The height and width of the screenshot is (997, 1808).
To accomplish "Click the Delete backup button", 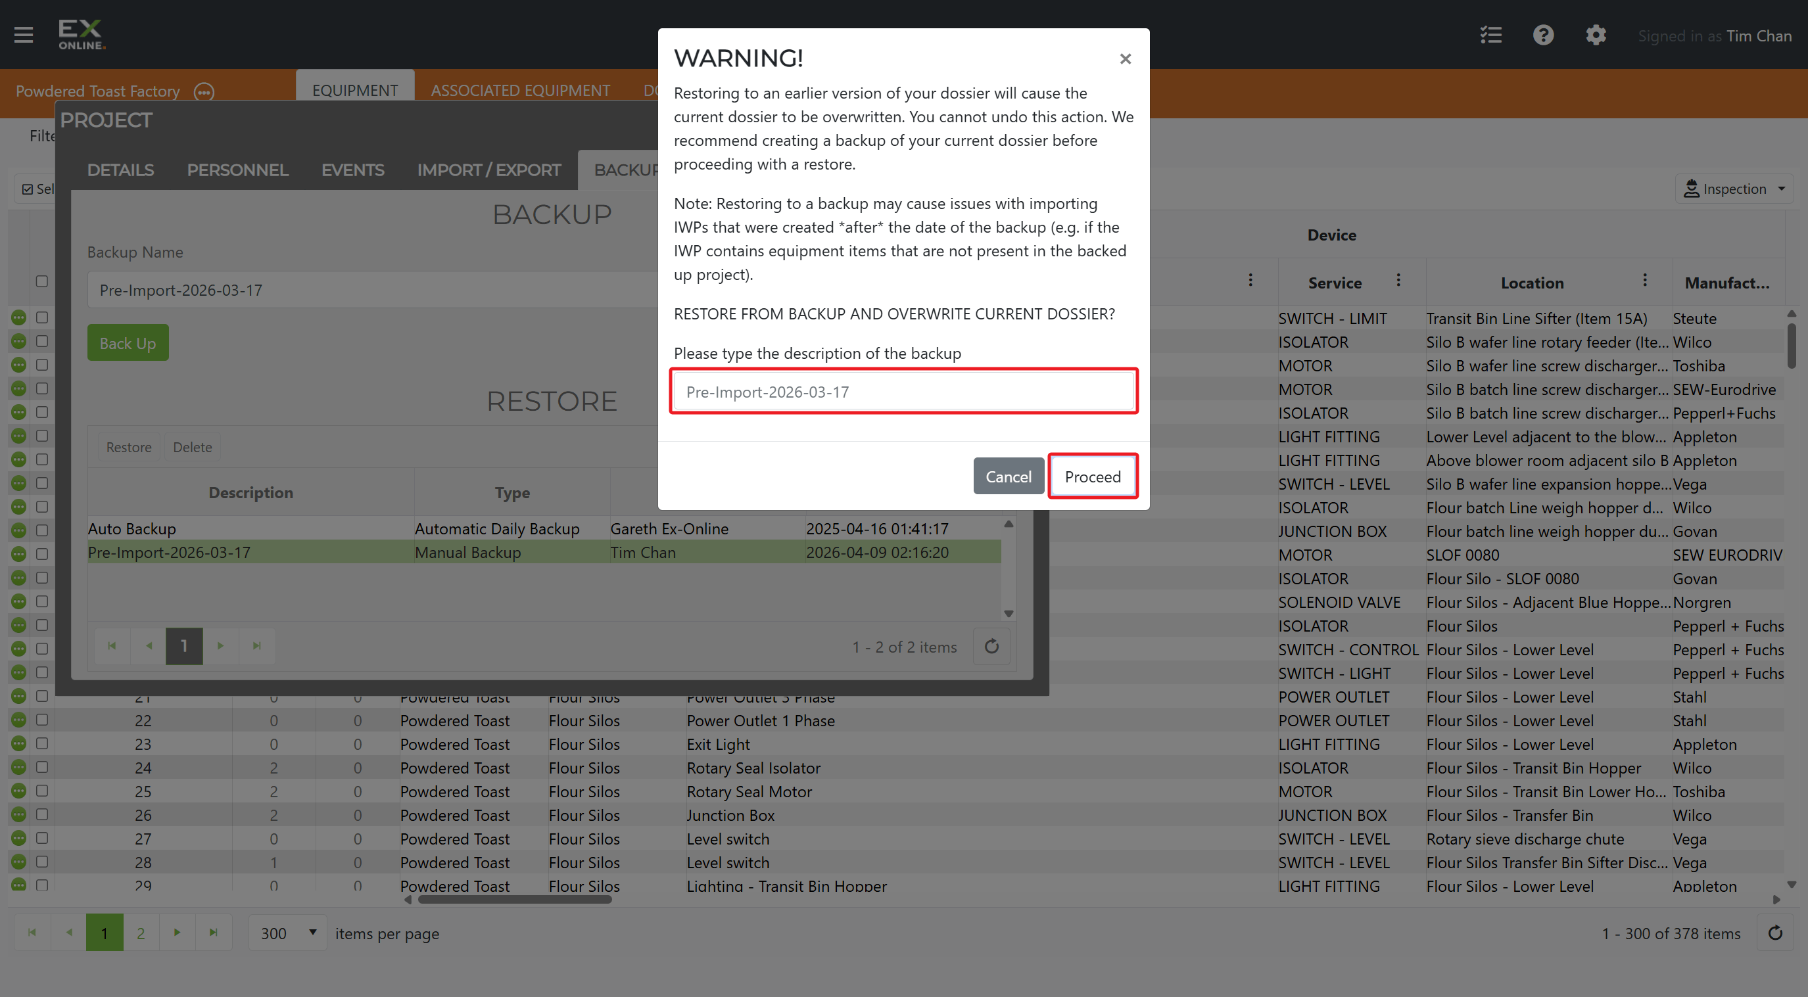I will (193, 447).
